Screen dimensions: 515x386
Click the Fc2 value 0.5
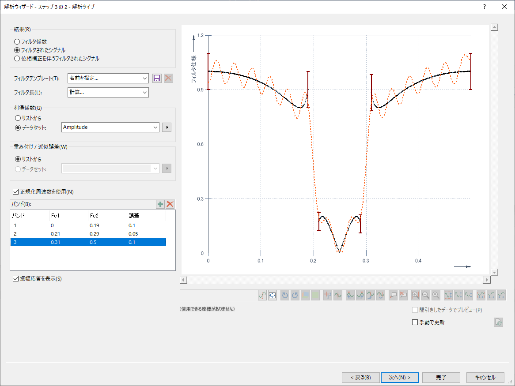[93, 242]
